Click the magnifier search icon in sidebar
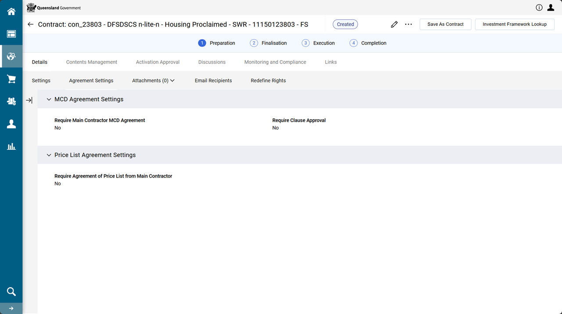 tap(11, 292)
